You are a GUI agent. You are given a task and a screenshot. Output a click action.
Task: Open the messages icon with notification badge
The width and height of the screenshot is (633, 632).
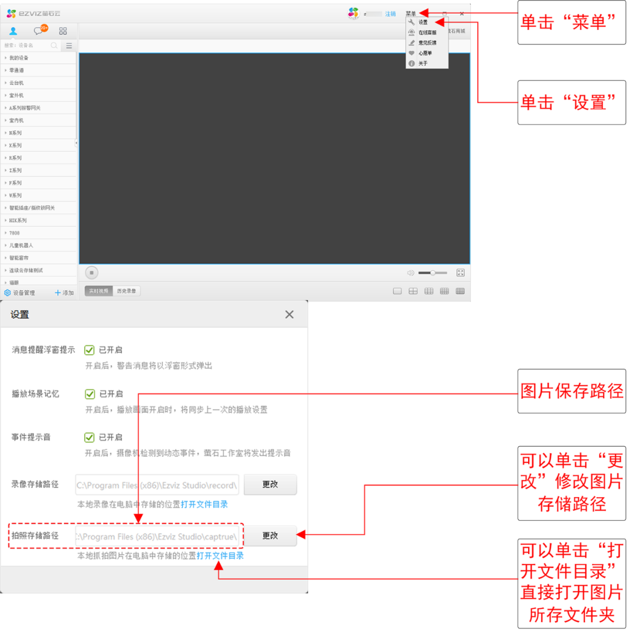point(39,31)
